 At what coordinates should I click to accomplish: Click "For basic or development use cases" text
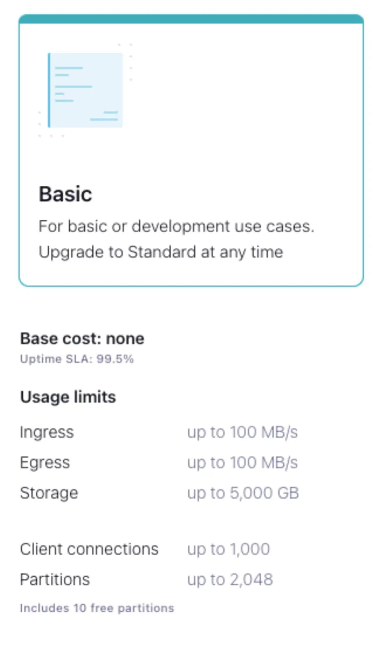pyautogui.click(x=176, y=227)
